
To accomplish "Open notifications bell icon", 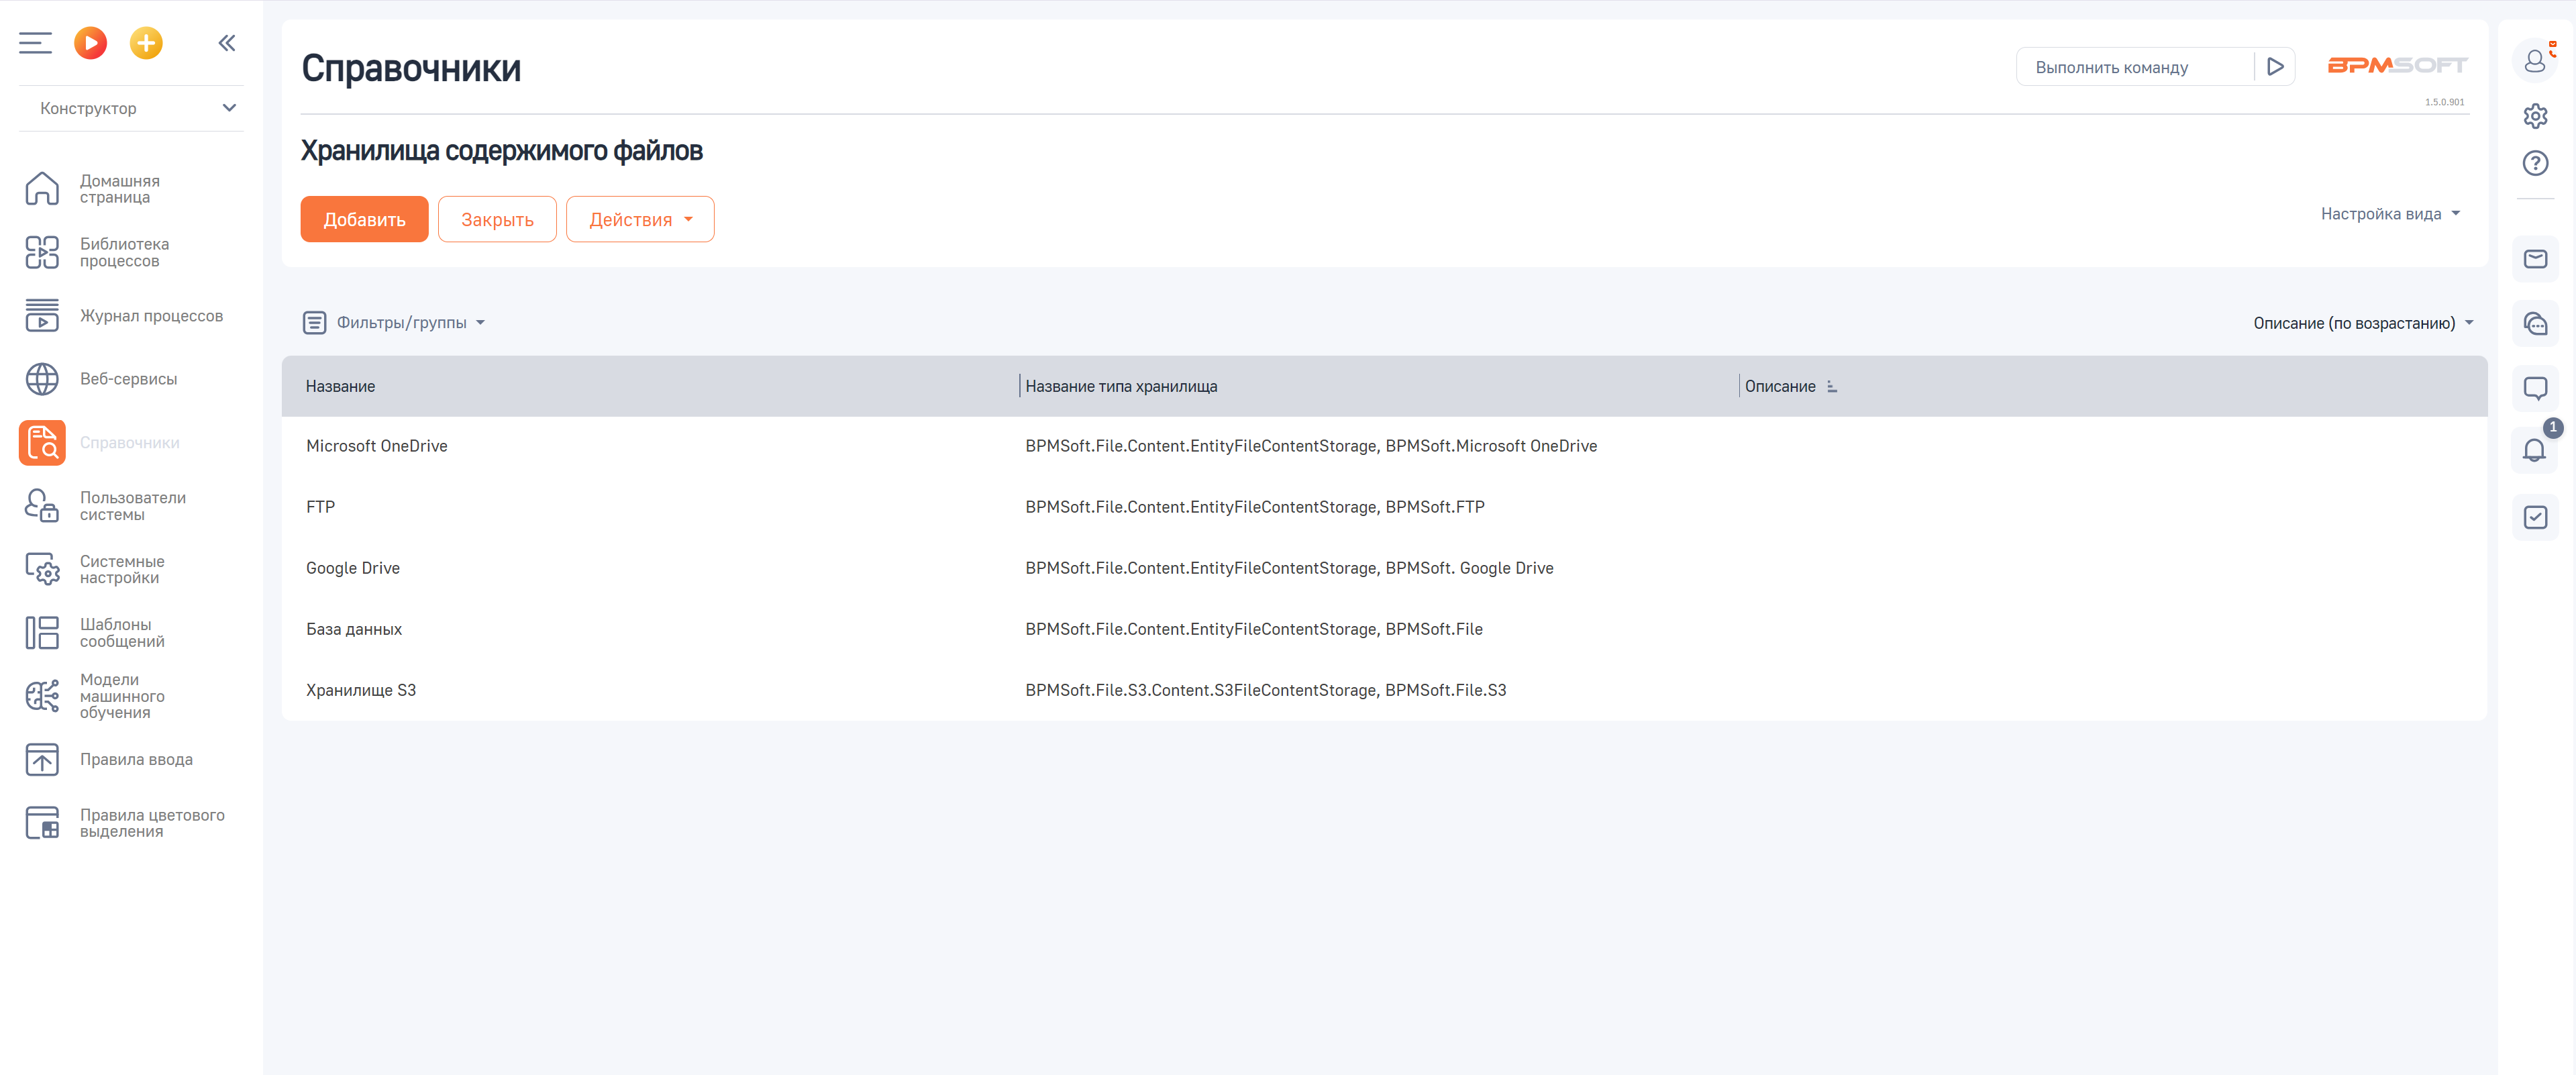I will click(2534, 451).
